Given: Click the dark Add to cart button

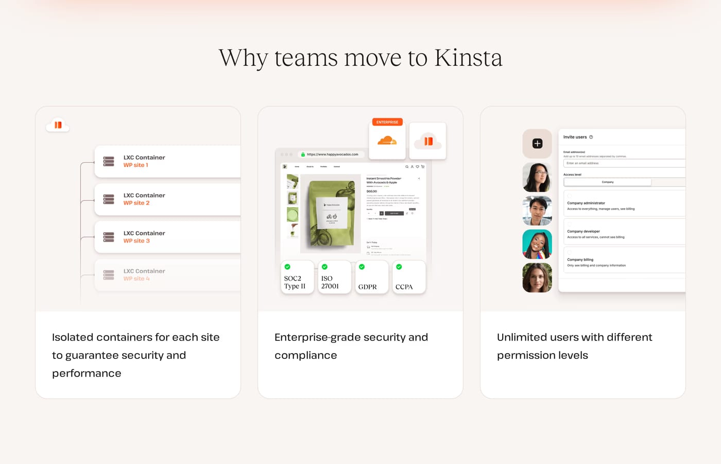Looking at the screenshot, I should (394, 213).
